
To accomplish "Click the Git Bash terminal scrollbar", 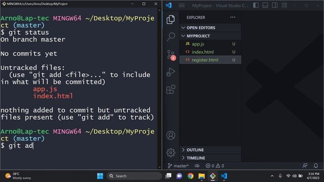I will coord(159,88).
